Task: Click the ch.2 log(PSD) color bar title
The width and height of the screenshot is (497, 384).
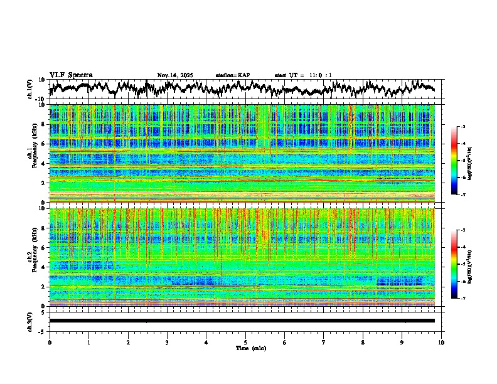Action: (x=470, y=267)
